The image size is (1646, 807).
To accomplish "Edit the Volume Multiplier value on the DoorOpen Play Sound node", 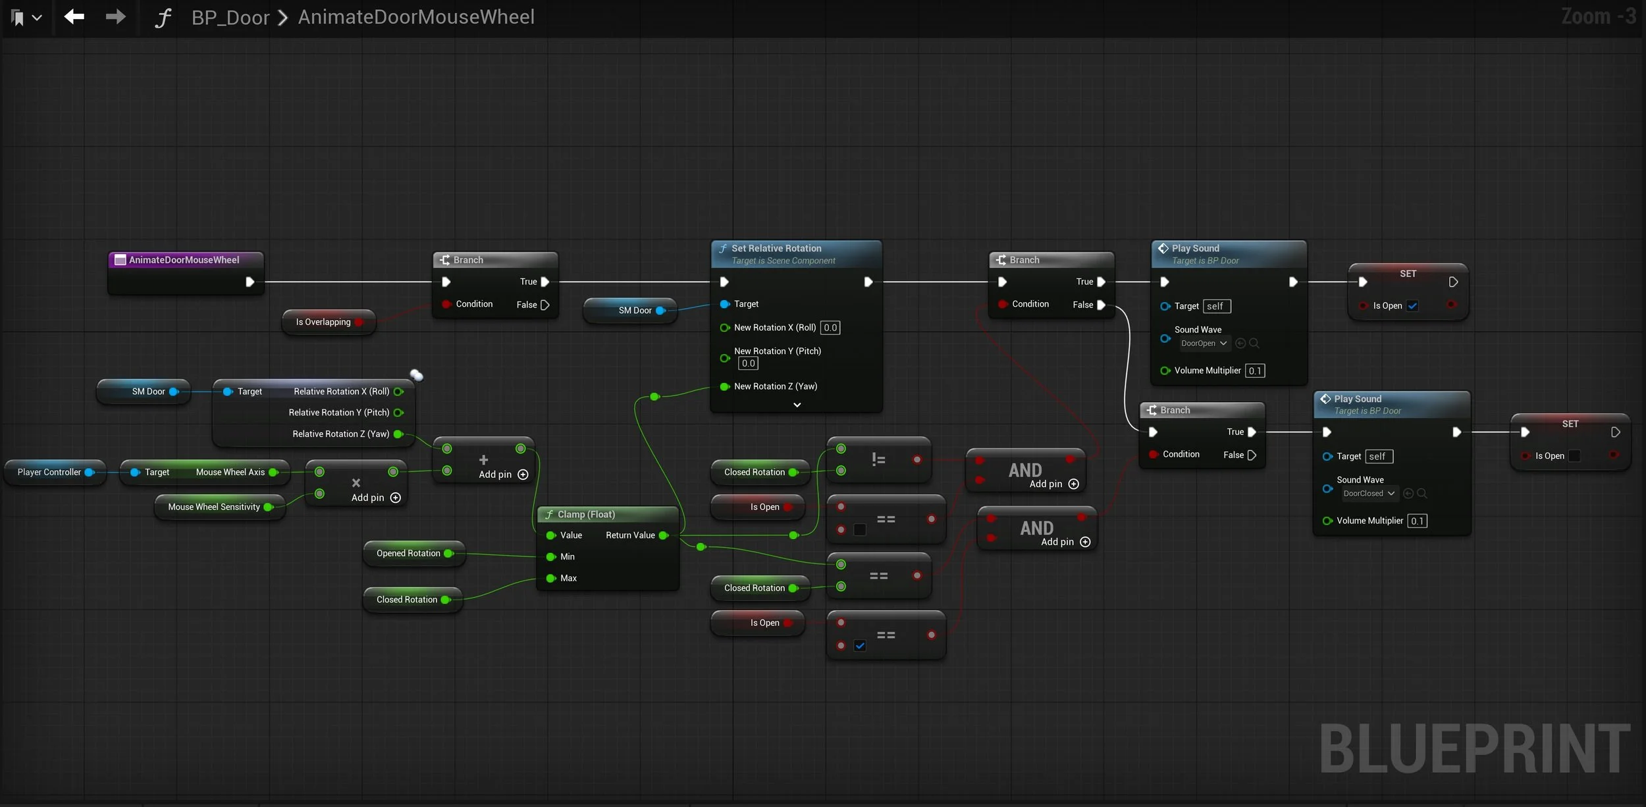I will click(x=1255, y=371).
